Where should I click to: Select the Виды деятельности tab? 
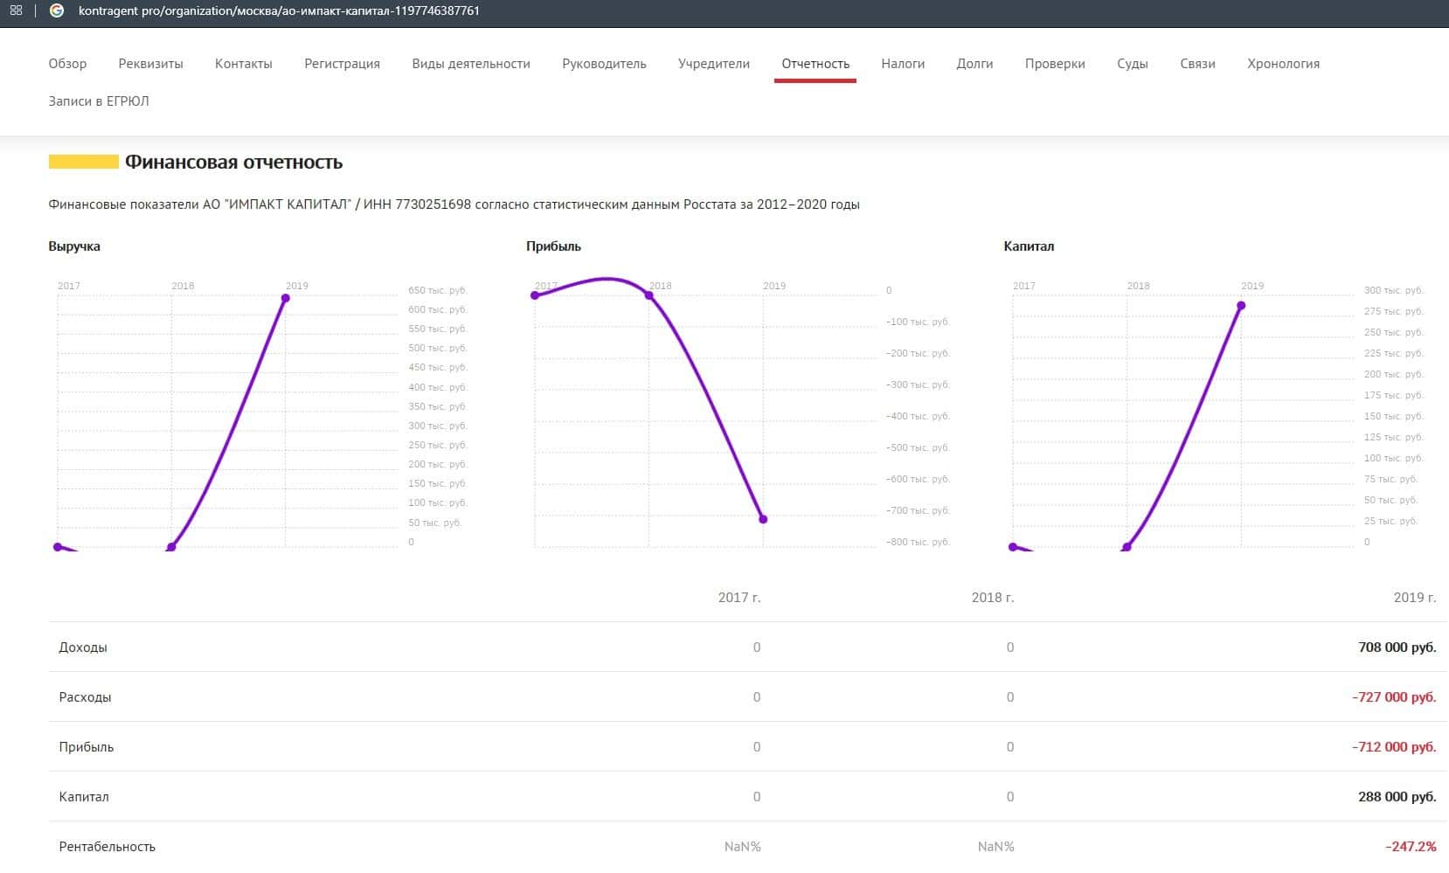point(471,64)
